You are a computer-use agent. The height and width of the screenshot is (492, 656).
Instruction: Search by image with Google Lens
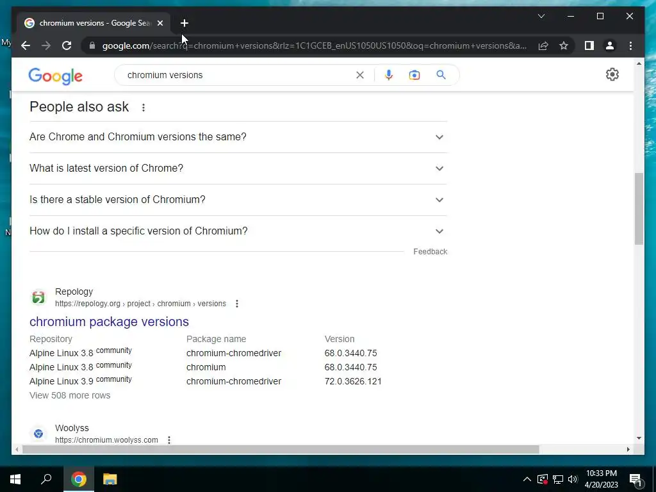(x=414, y=75)
